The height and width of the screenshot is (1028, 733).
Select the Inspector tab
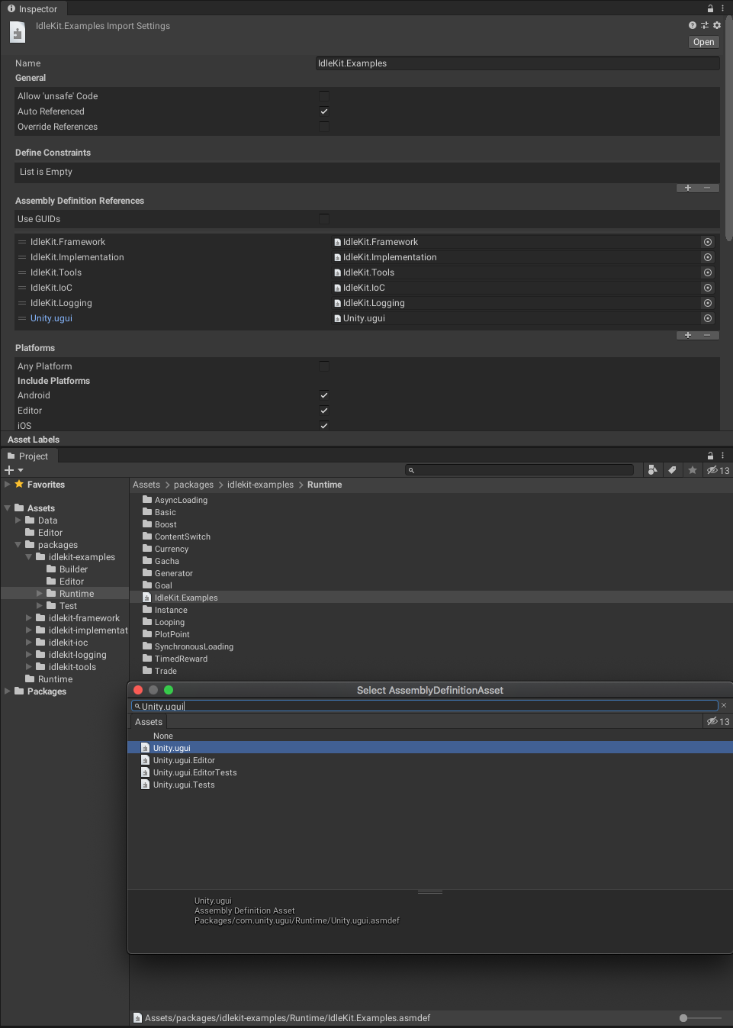point(33,9)
